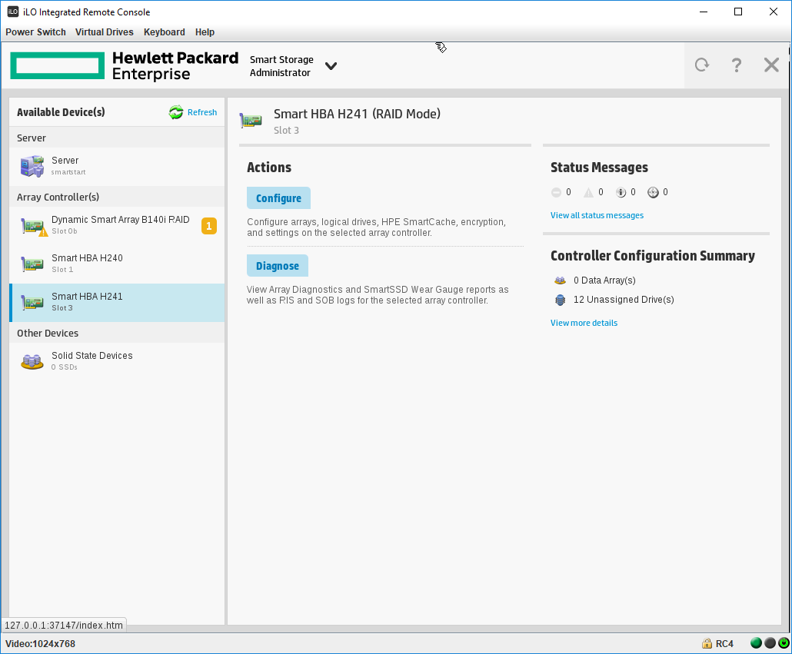Click the 12 Unassigned Drive(s) text
The image size is (792, 654).
tap(624, 300)
